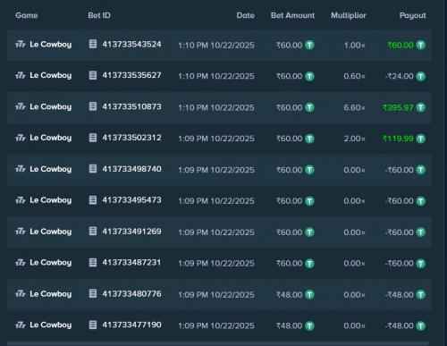Open bet ID 413733502312

(131, 138)
